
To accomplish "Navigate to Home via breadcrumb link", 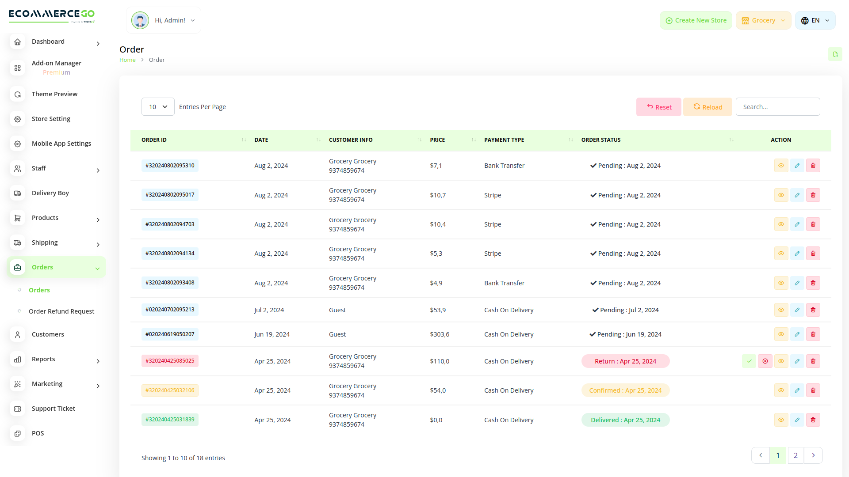I will pos(127,60).
